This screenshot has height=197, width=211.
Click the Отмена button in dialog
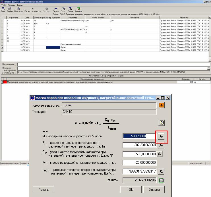point(154,190)
